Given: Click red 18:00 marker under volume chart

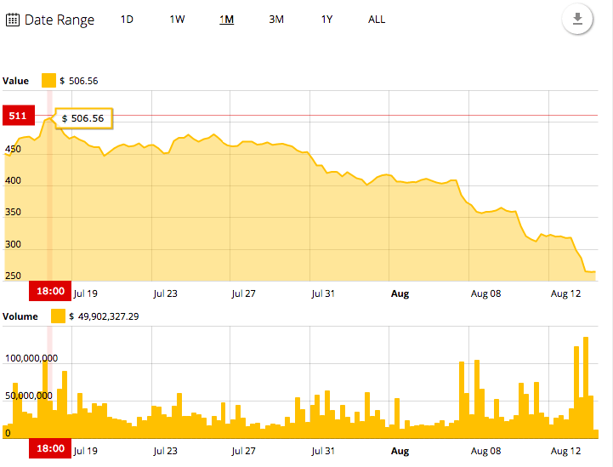Looking at the screenshot, I should click(x=48, y=449).
